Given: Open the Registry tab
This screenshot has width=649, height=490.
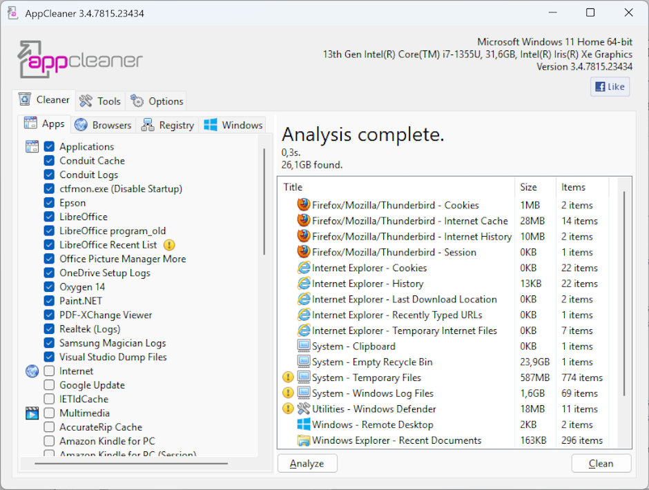Looking at the screenshot, I should point(168,125).
